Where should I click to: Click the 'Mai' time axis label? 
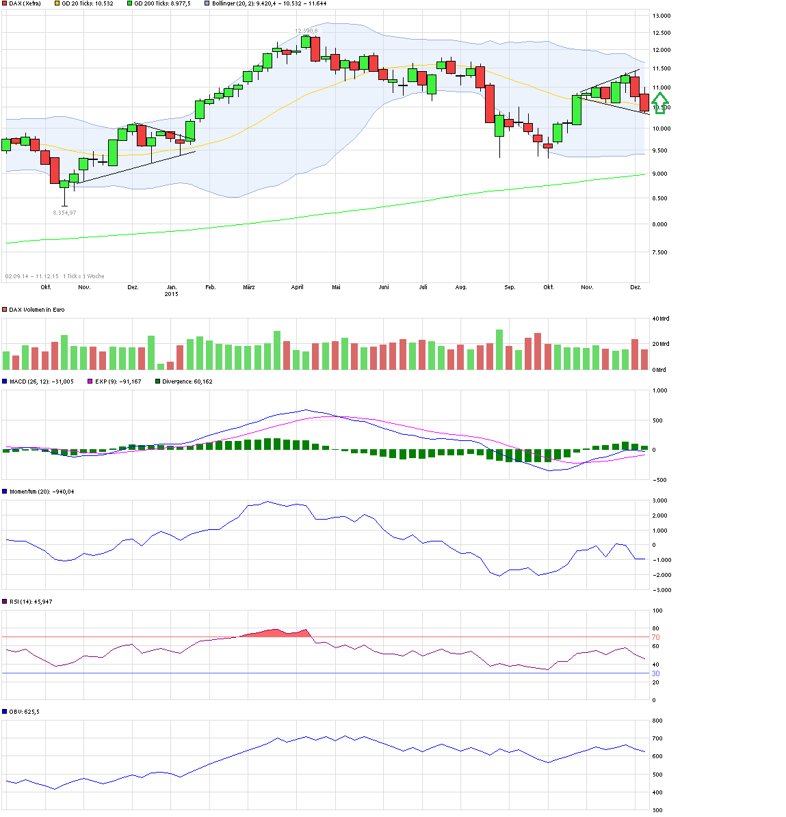(336, 287)
